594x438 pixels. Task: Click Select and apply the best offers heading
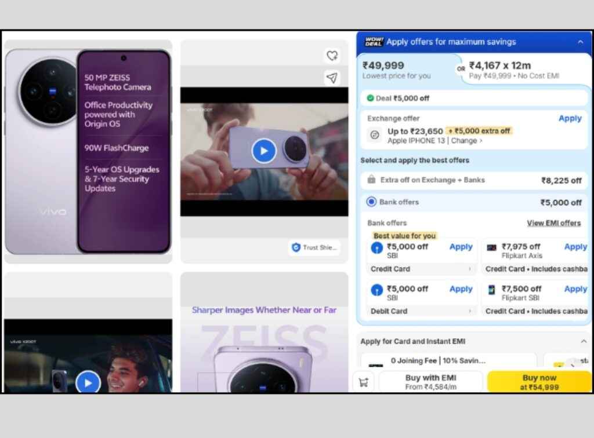coord(414,160)
